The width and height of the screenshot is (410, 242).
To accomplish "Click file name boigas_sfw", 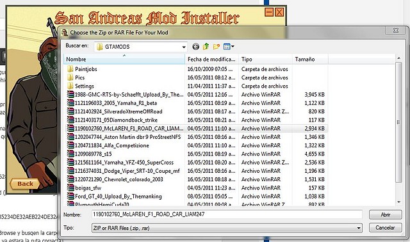I will [88, 188].
